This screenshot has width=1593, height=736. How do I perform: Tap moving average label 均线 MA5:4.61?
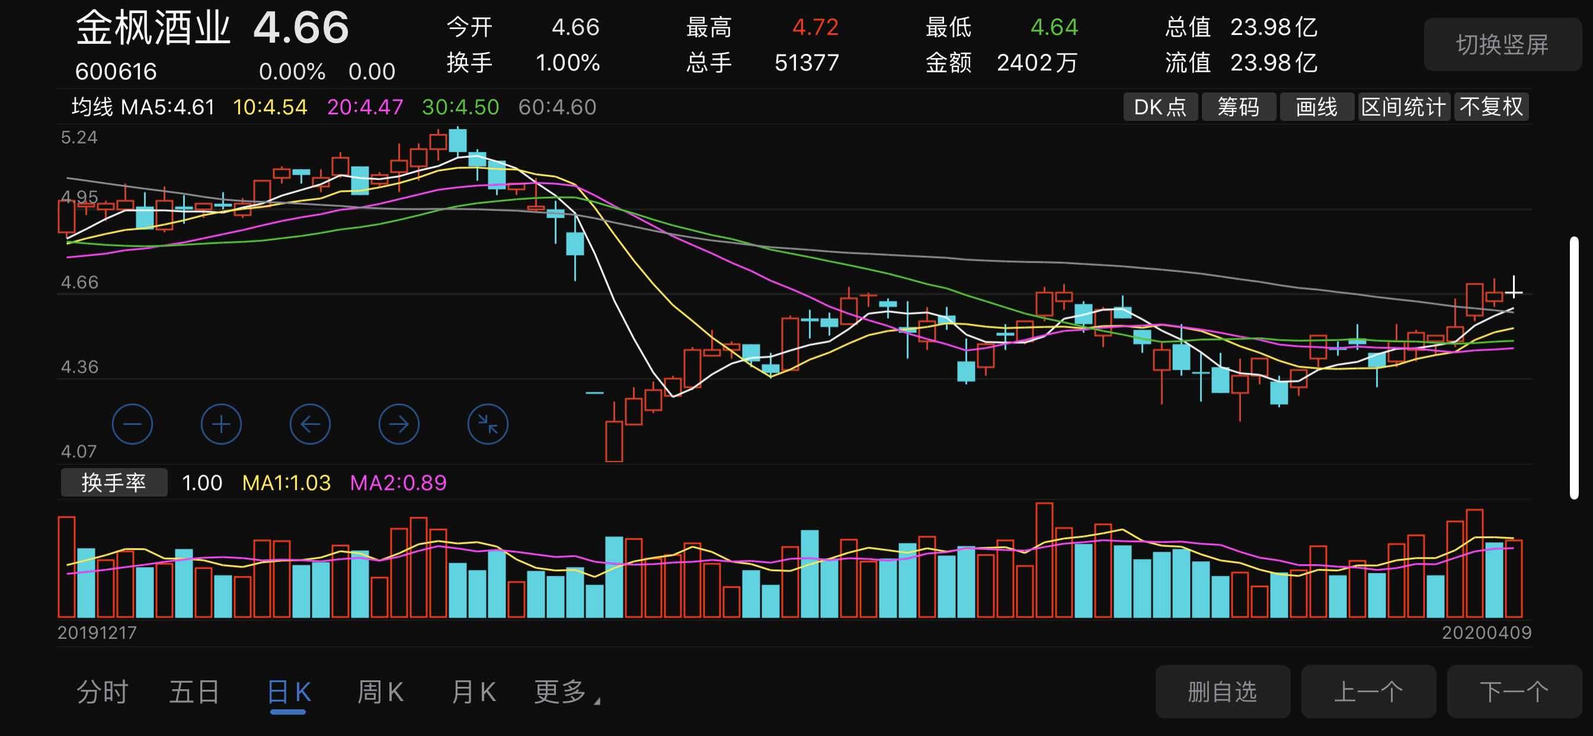click(143, 107)
